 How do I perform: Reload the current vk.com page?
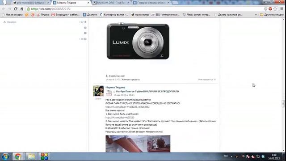[16, 9]
